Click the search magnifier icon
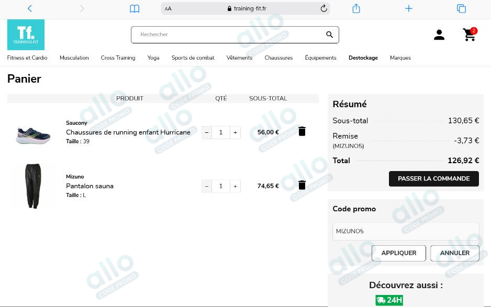Viewport: 491px width, 307px height. [329, 35]
